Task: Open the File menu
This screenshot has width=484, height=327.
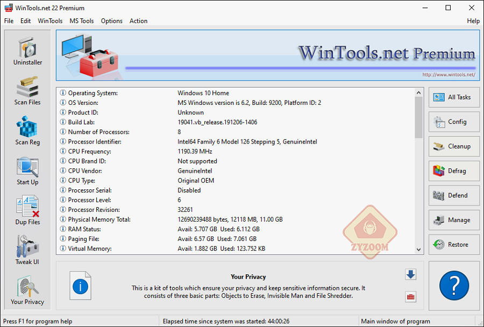Action: coord(9,20)
